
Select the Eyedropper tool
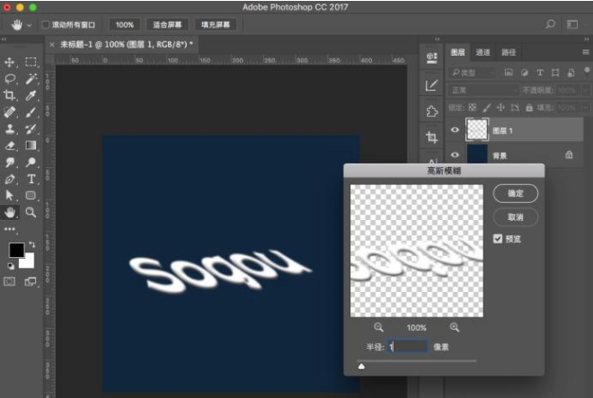tap(31, 95)
